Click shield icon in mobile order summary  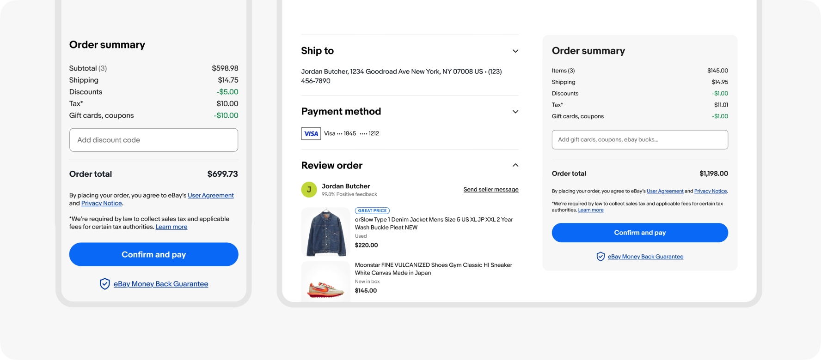coord(105,284)
